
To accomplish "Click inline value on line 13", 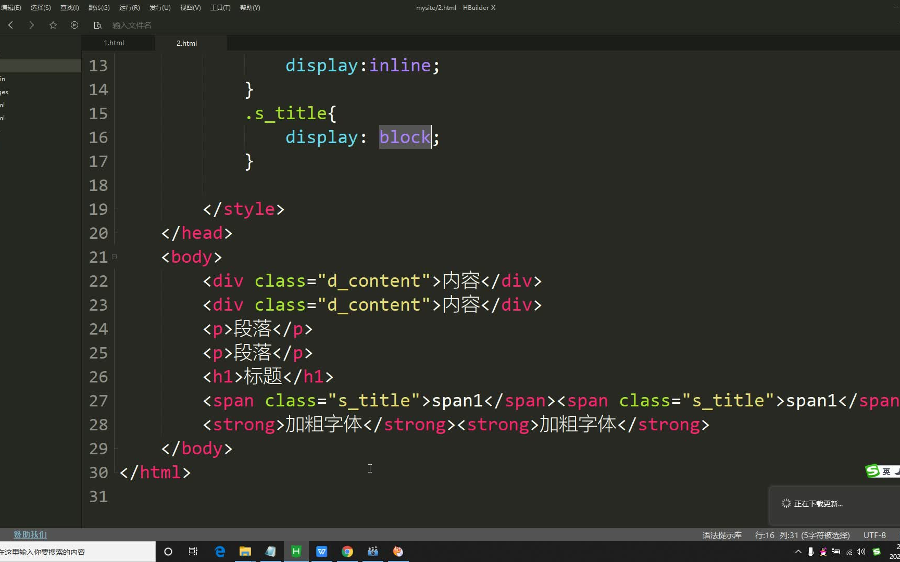I will [x=400, y=66].
